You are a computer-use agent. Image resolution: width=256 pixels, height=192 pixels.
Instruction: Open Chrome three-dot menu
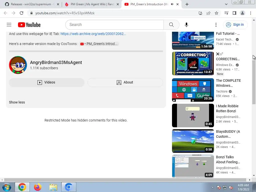250,13
